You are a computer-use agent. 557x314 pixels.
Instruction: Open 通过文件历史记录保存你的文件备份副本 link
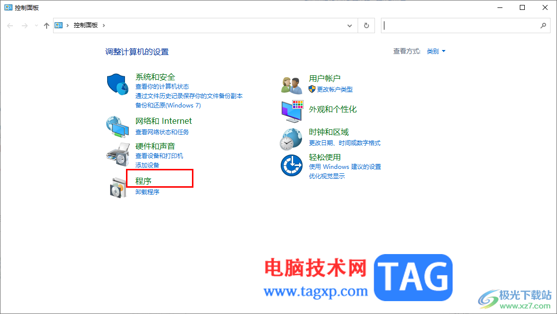189,96
